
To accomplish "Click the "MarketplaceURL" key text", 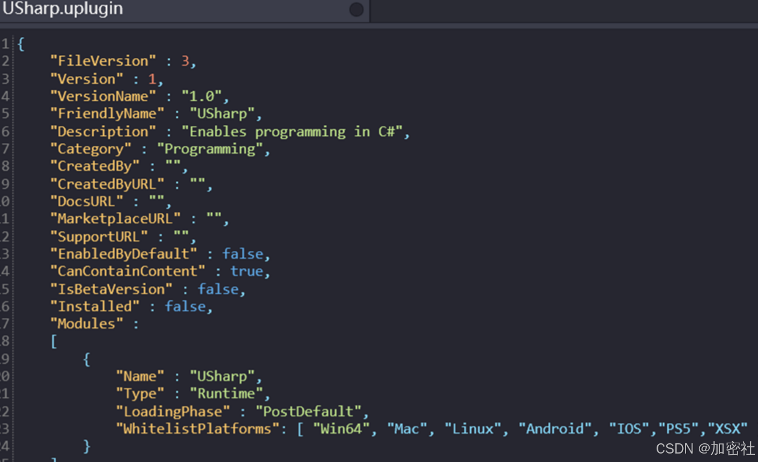I will 115,219.
